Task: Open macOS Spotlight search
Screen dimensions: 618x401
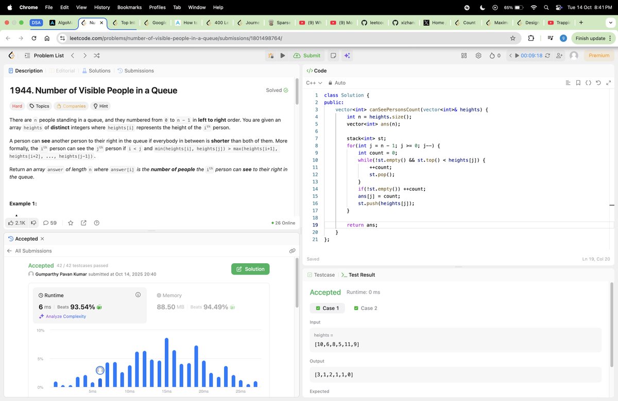Action: click(x=545, y=8)
